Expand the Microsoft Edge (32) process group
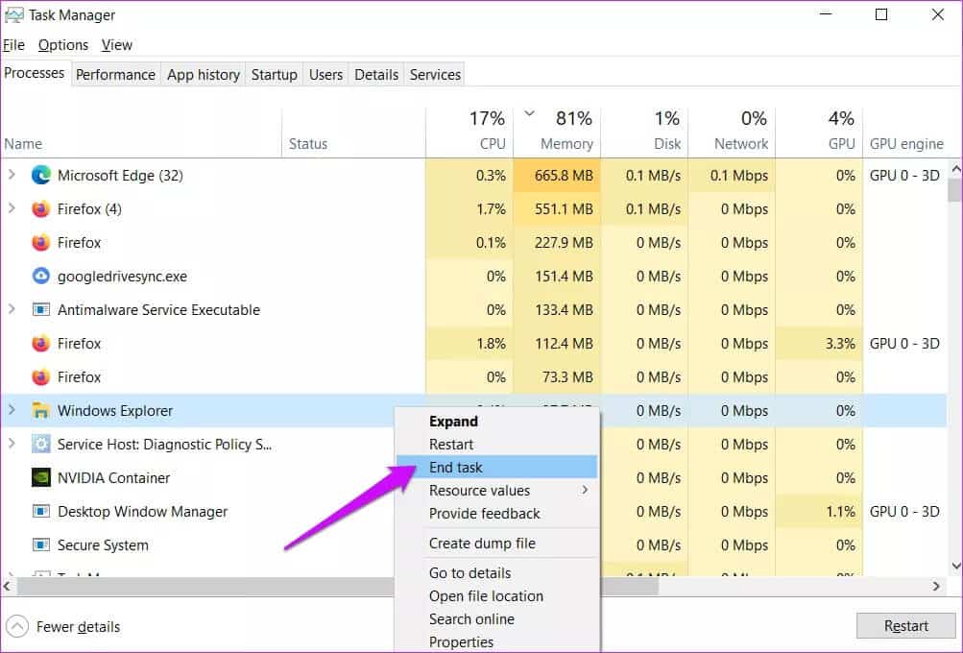963x653 pixels. tap(12, 175)
